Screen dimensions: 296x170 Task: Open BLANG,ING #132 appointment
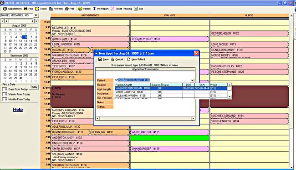point(109,132)
